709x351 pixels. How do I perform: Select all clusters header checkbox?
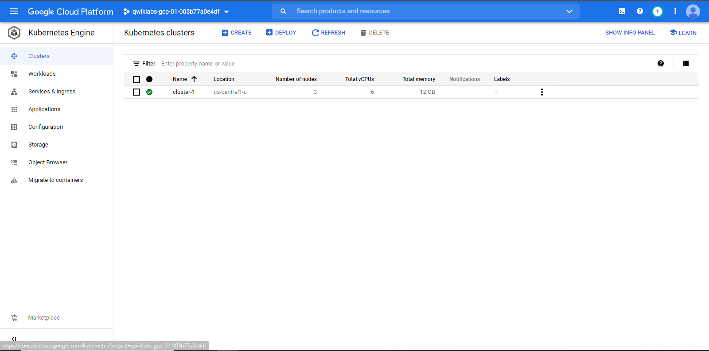tap(136, 79)
